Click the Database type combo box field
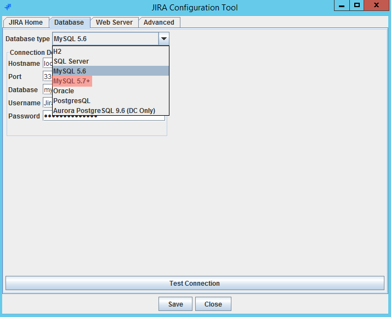Screen dimensions: 391x317 (105, 38)
